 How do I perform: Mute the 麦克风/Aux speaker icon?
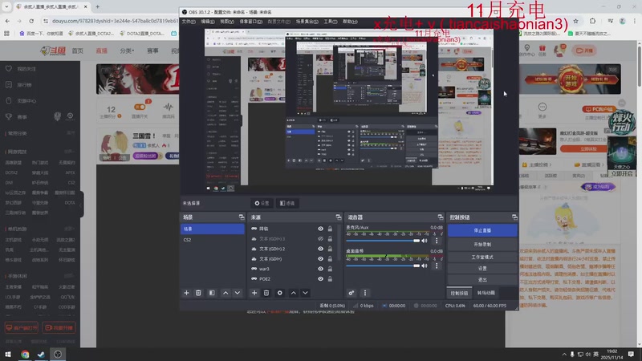pyautogui.click(x=425, y=241)
